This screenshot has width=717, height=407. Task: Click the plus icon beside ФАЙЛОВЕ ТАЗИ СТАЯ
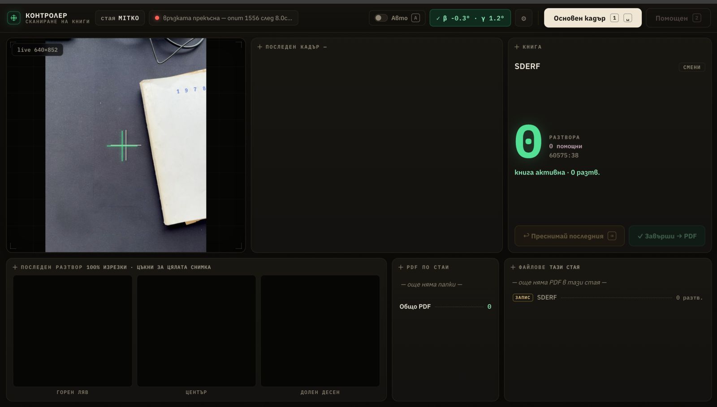(x=513, y=267)
